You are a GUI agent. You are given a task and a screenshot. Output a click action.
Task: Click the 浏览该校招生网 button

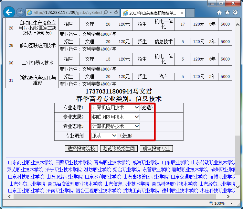[x=119, y=148]
